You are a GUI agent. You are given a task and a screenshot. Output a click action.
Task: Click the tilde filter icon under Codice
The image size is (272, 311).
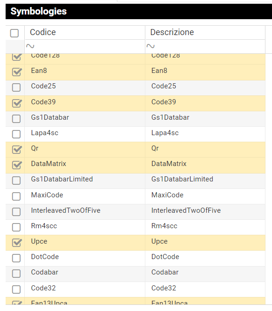pyautogui.click(x=30, y=46)
